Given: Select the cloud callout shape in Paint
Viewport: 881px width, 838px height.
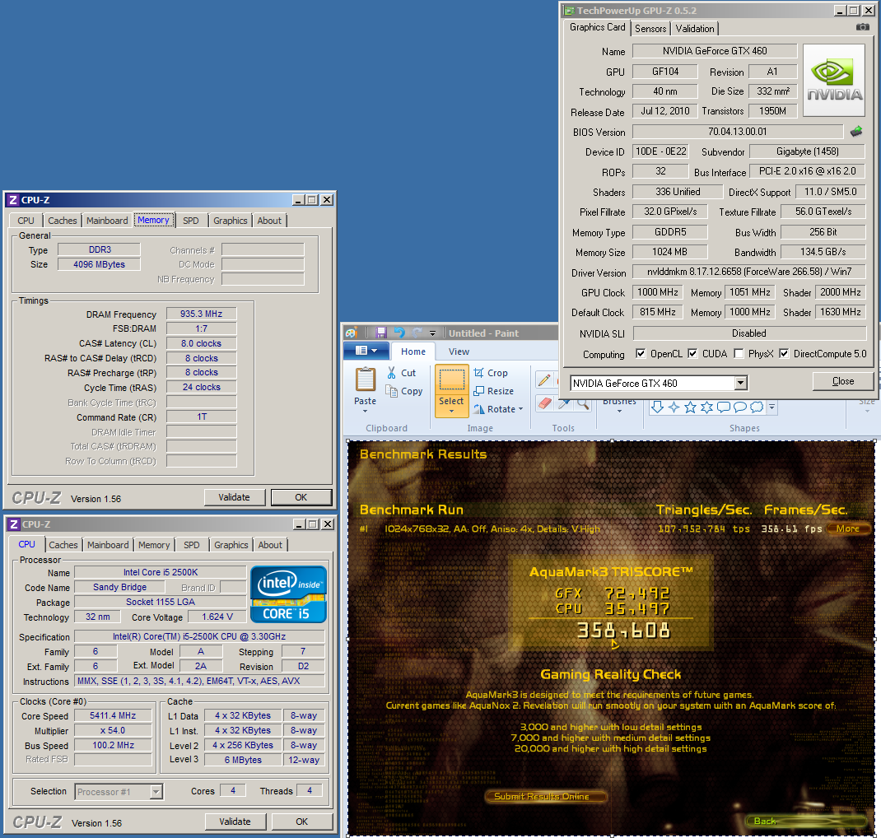Looking at the screenshot, I should (x=757, y=407).
